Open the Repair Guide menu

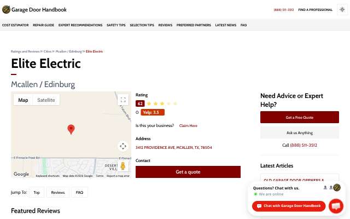click(x=44, y=25)
